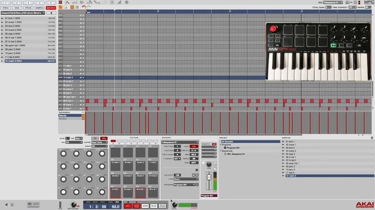Preview the 01 kick 1 speaker icon in Samples list

coord(283,141)
